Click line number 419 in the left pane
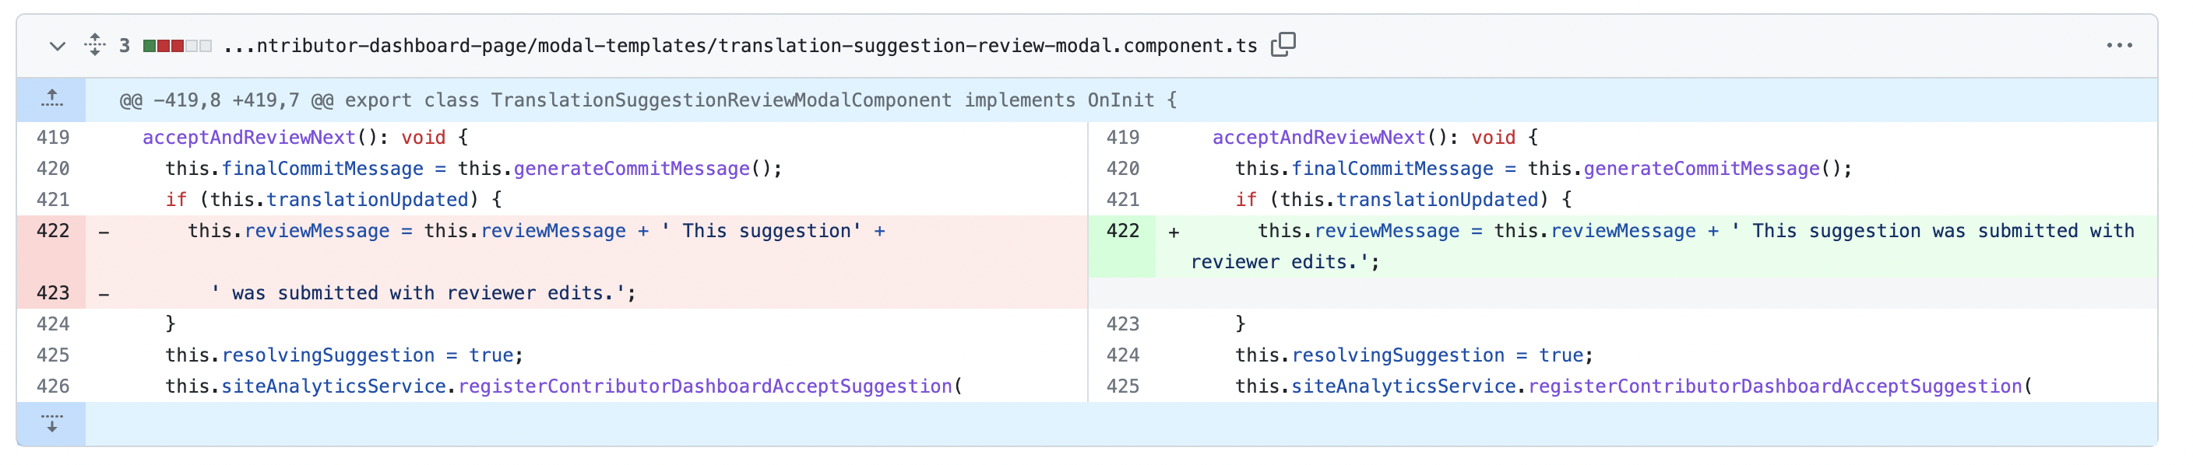The width and height of the screenshot is (2193, 465). click(51, 137)
